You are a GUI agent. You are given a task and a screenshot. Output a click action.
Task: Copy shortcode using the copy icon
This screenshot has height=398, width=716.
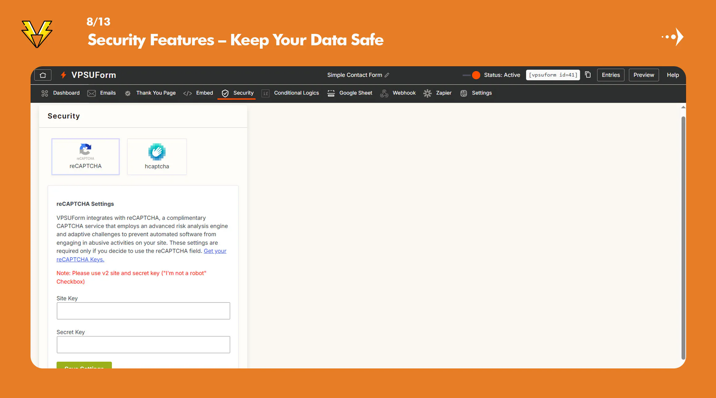(x=588, y=75)
